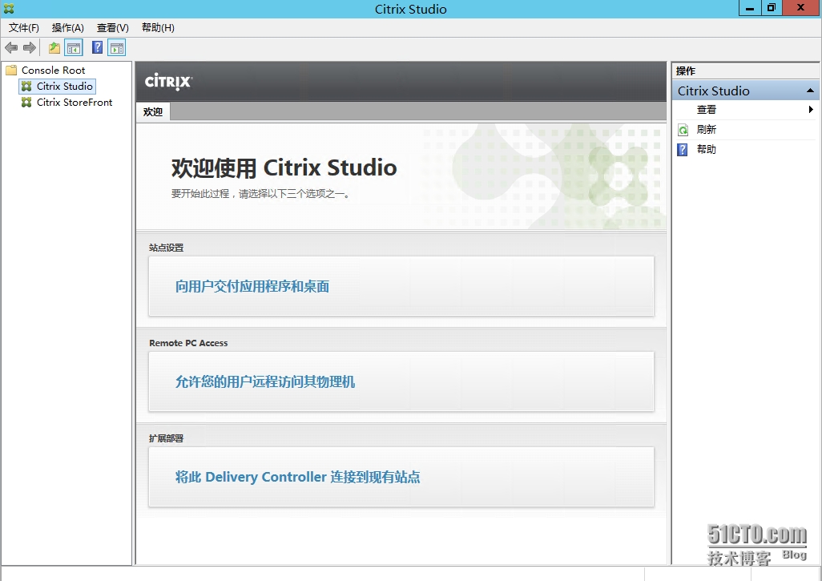Minimize the Citrix Studio window

pos(750,8)
